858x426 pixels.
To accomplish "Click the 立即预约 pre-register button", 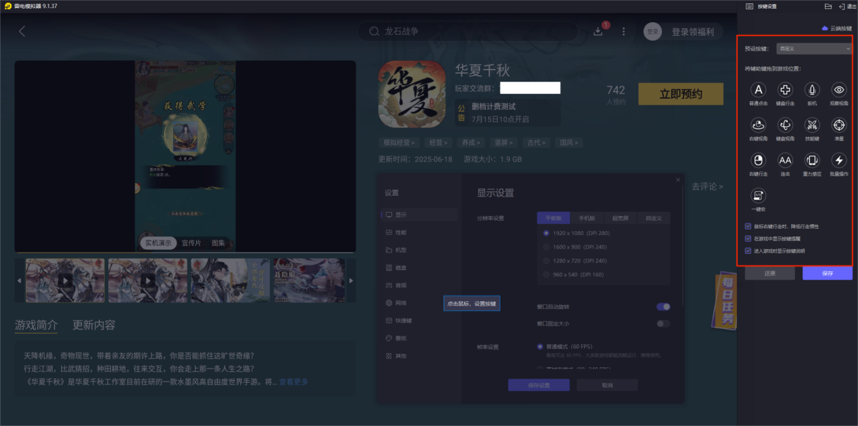I will 681,95.
